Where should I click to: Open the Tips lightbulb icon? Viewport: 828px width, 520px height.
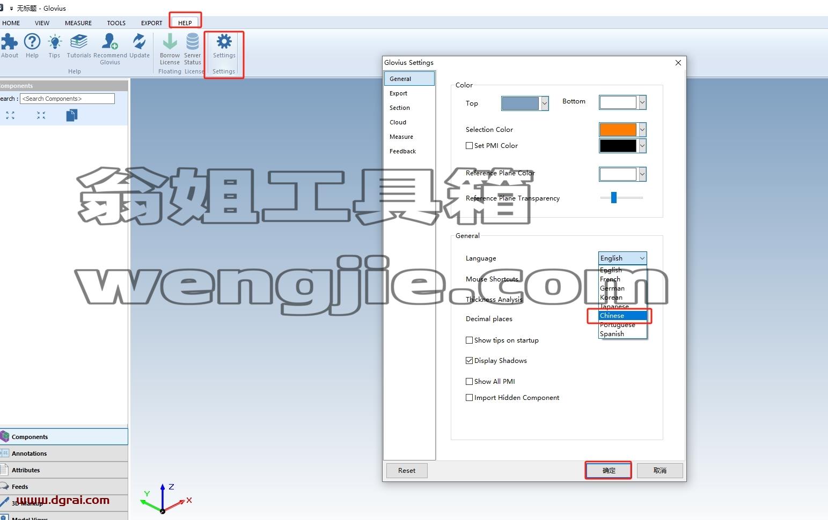click(x=55, y=42)
